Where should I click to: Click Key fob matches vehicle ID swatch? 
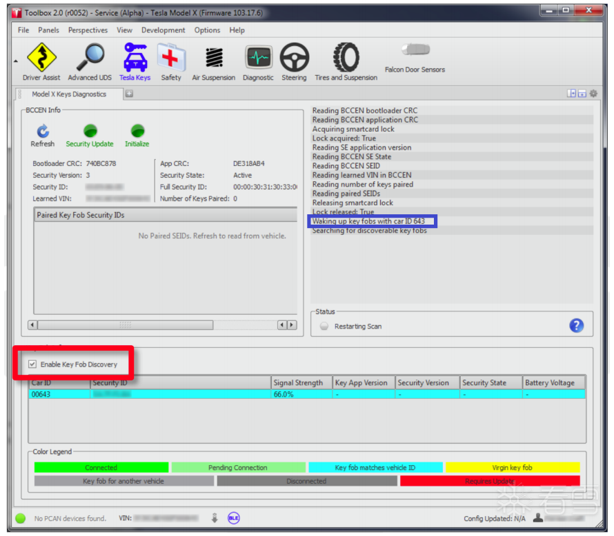pyautogui.click(x=375, y=468)
